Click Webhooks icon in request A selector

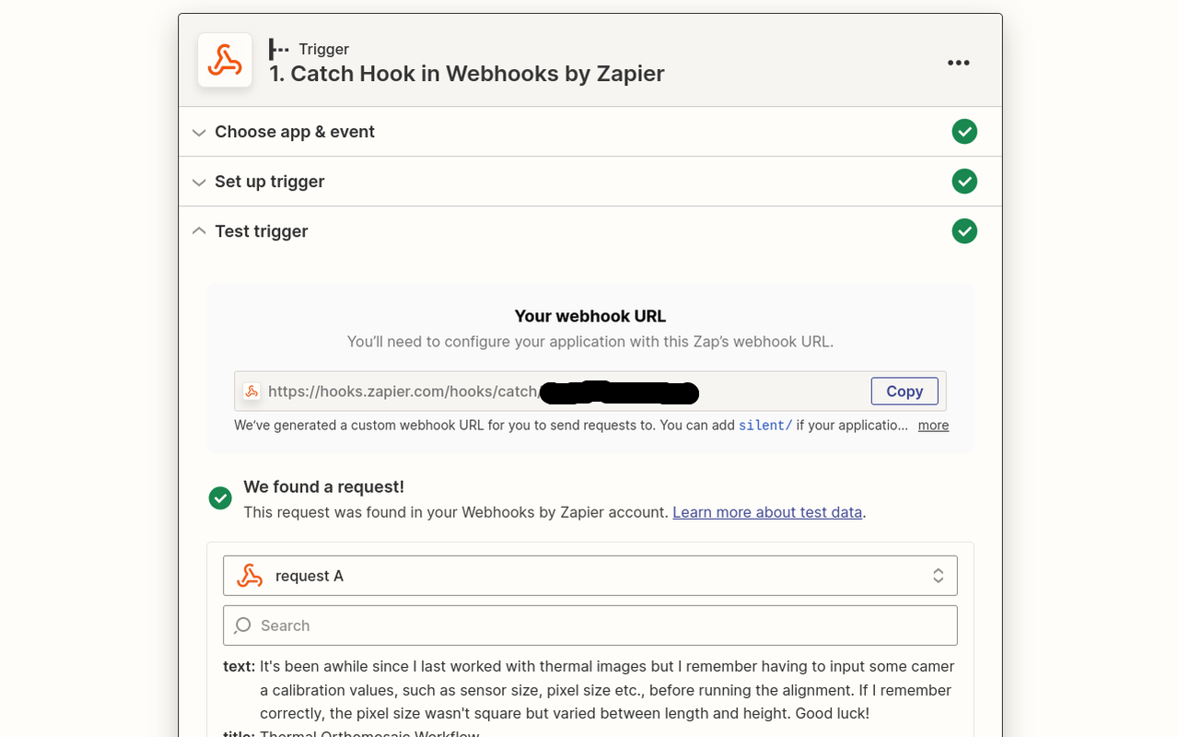pos(250,576)
